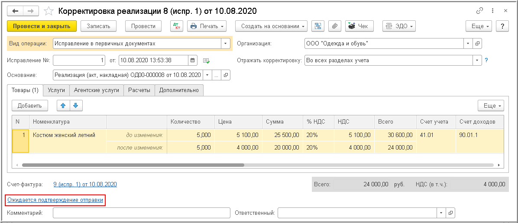
Task: Click the Провести и закрыть button
Action: [42, 26]
